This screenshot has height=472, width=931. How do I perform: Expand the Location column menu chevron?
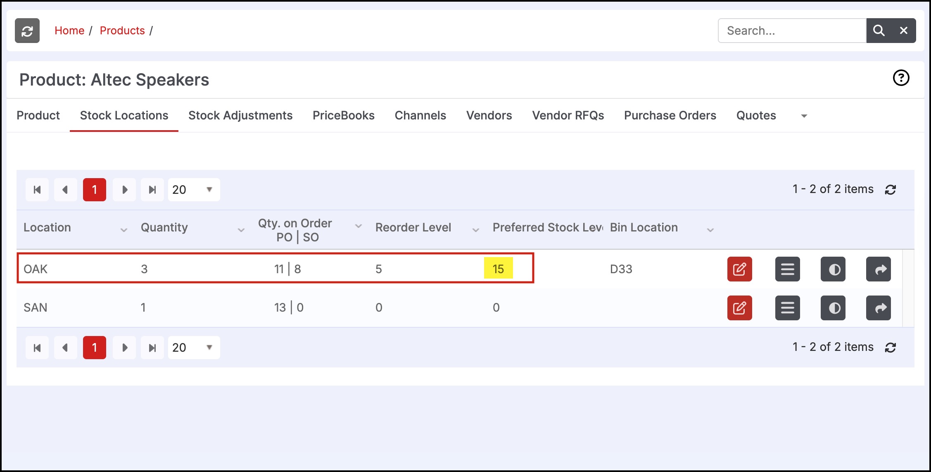tap(123, 230)
